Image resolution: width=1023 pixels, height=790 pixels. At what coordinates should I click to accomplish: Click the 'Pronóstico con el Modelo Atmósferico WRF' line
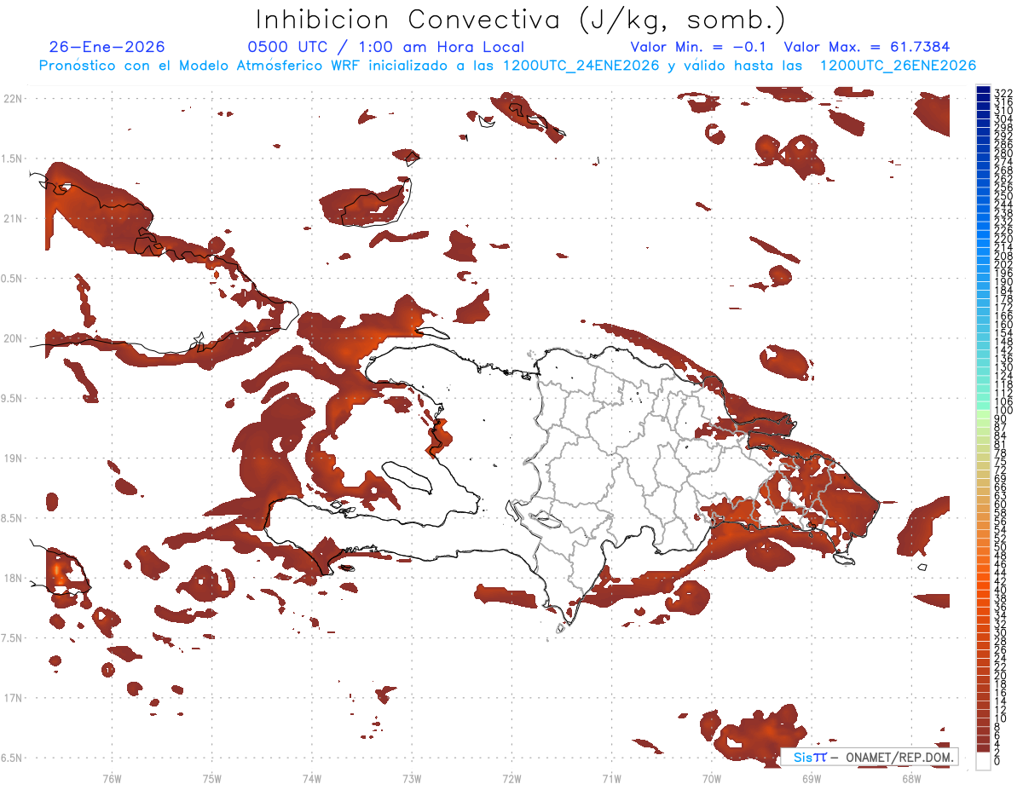pos(507,66)
